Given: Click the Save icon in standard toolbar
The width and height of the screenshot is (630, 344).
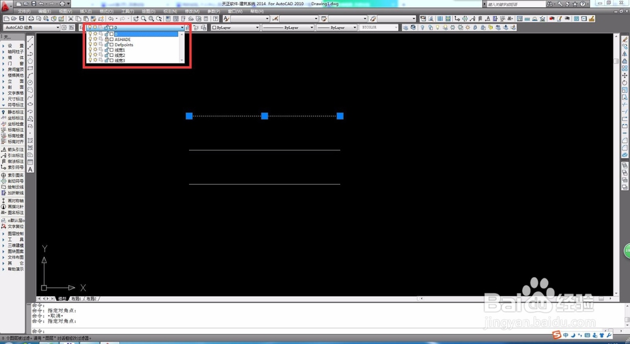Looking at the screenshot, I should click(21, 19).
